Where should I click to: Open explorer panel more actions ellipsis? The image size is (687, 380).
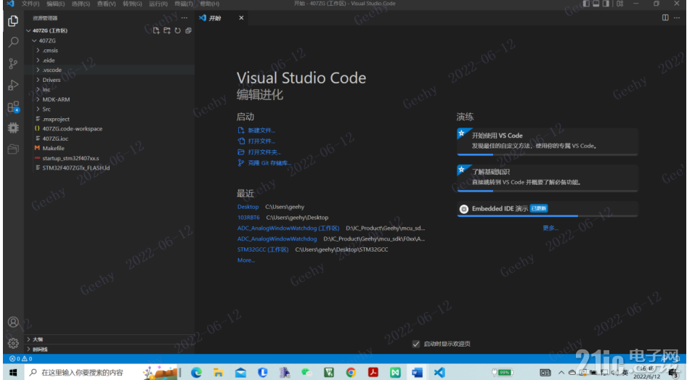pos(184,18)
